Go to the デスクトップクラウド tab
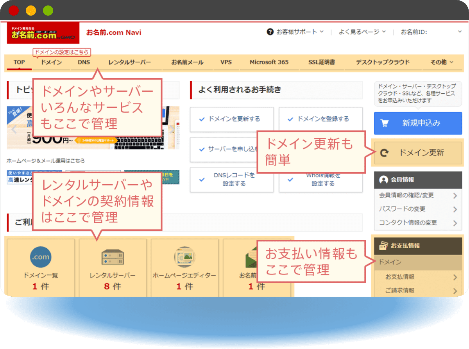The image size is (469, 349). tap(383, 62)
